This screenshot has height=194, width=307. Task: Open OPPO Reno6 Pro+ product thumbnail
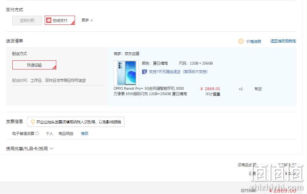point(126,73)
